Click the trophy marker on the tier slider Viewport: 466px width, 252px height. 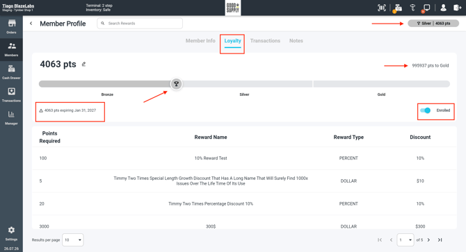coord(176,84)
